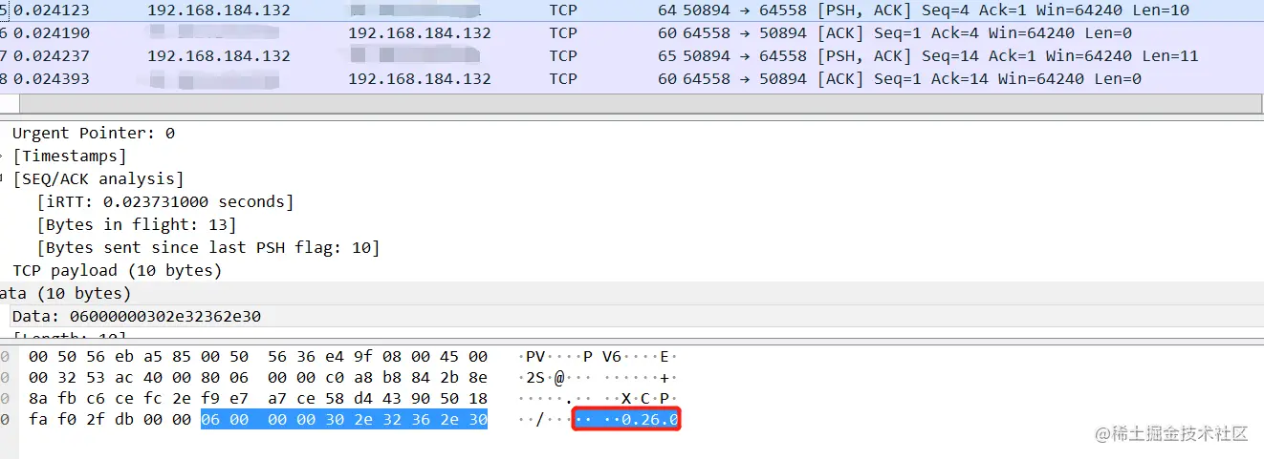Select the packet with time 0.024123
Image resolution: width=1264 pixels, height=459 pixels.
[632, 10]
